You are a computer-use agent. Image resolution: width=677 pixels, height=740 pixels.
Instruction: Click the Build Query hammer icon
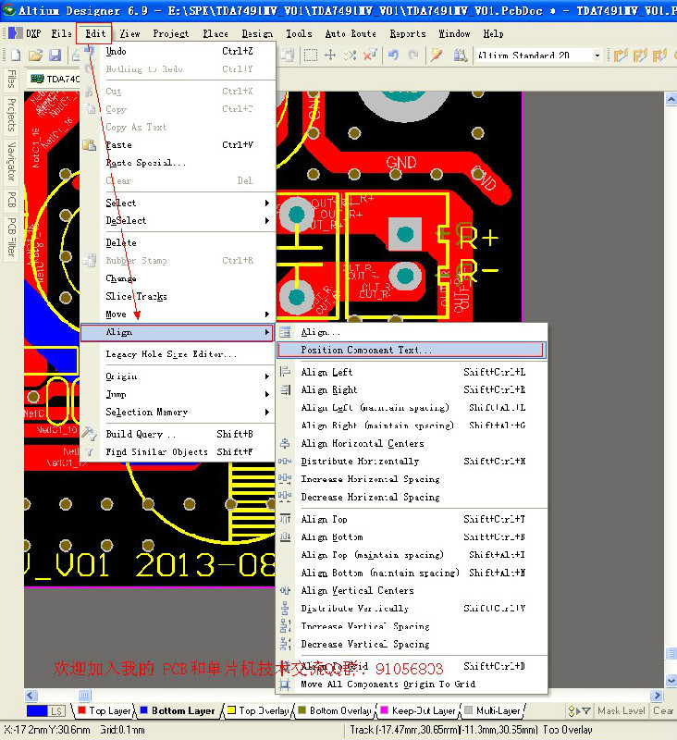[89, 434]
